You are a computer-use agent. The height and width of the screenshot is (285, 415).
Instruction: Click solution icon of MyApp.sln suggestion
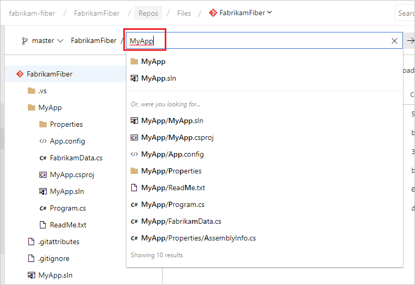(134, 78)
